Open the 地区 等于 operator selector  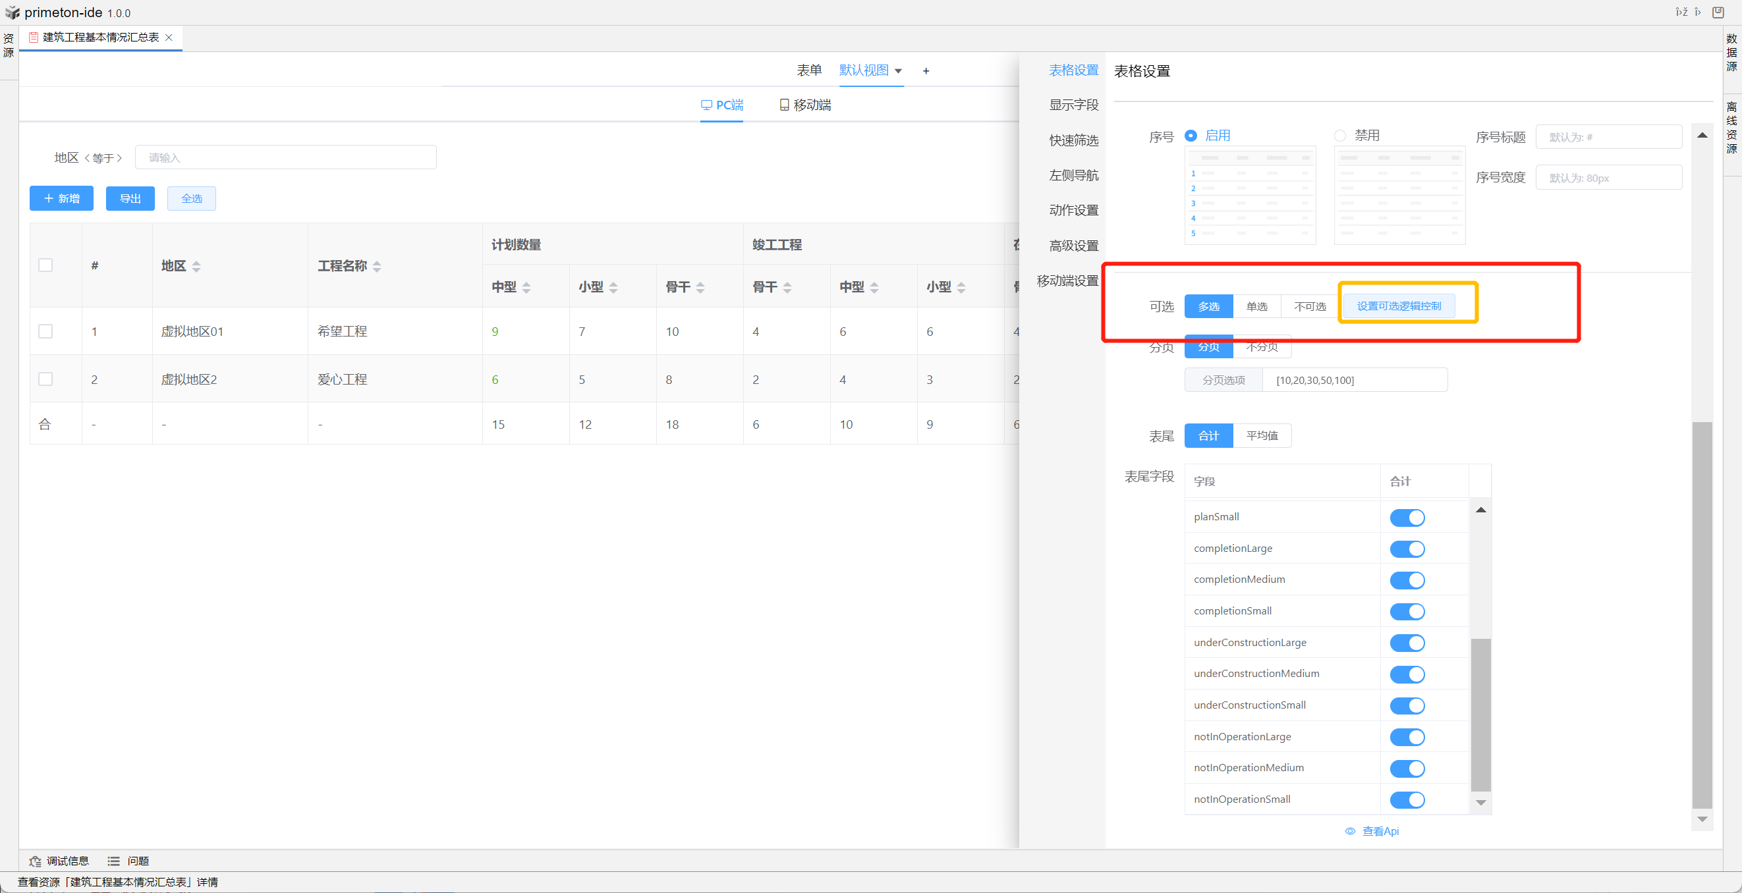(103, 158)
